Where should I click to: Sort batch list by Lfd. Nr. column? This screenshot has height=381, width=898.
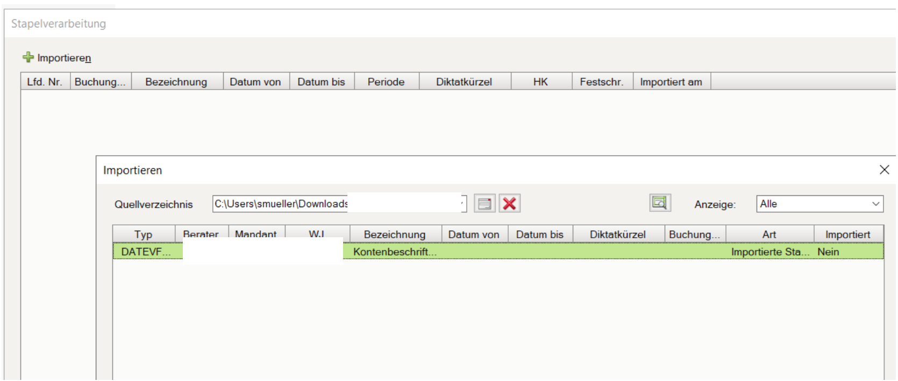(45, 82)
